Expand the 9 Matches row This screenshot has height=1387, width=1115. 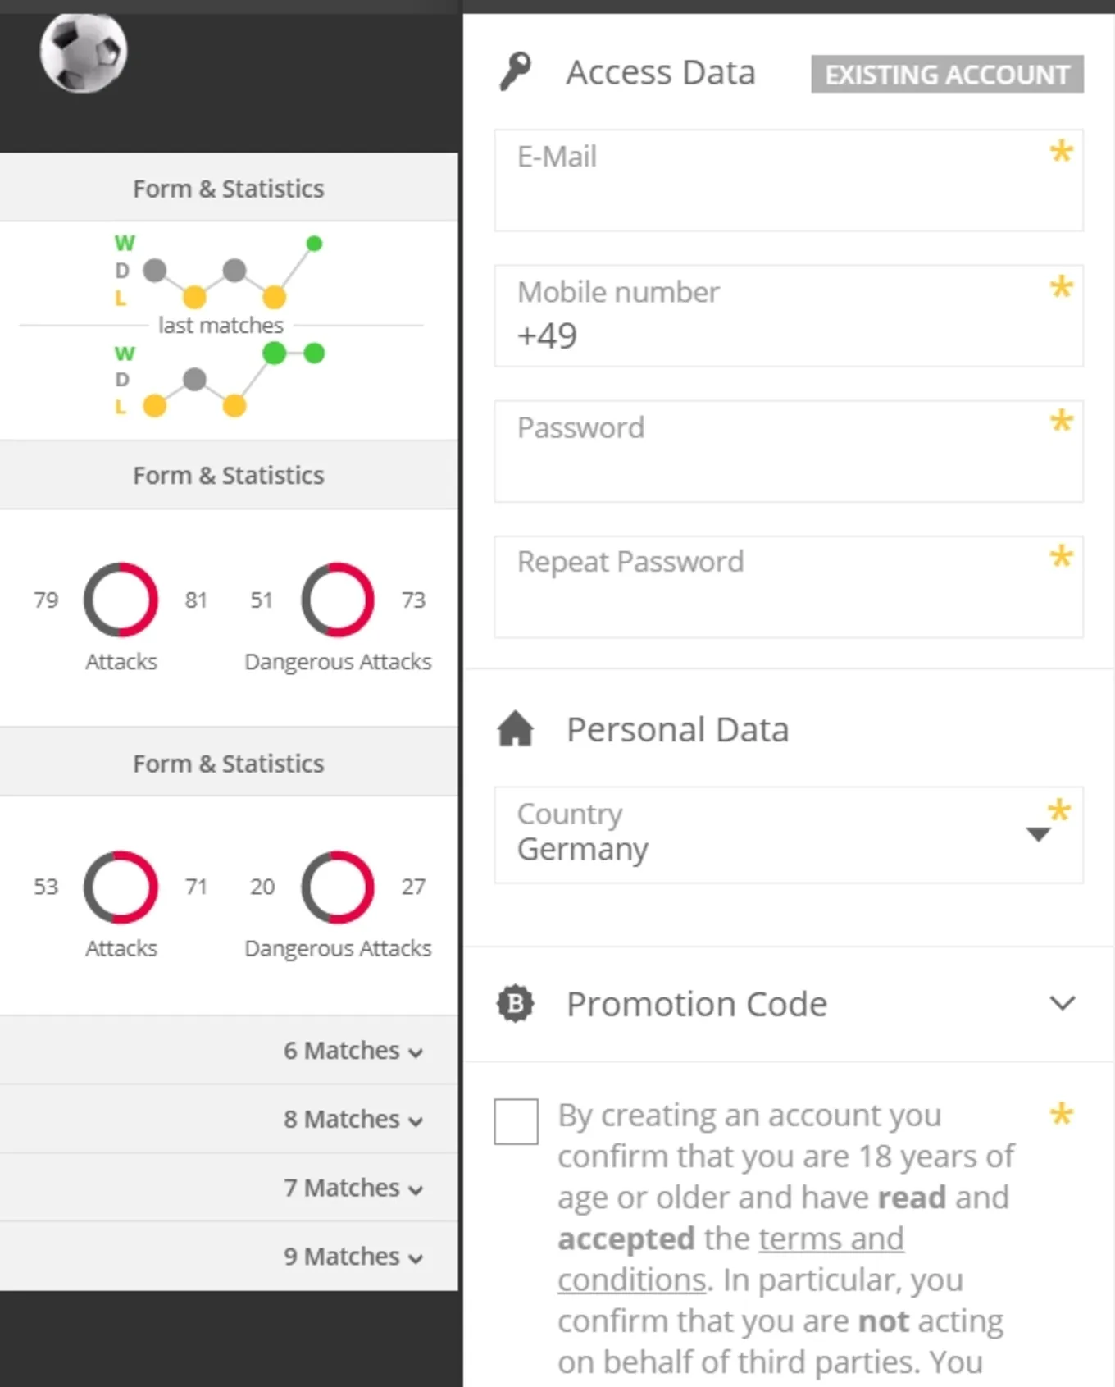(x=229, y=1257)
